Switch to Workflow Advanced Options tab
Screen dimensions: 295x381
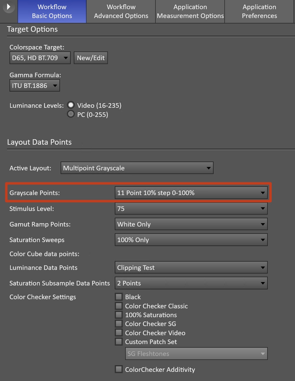[121, 11]
